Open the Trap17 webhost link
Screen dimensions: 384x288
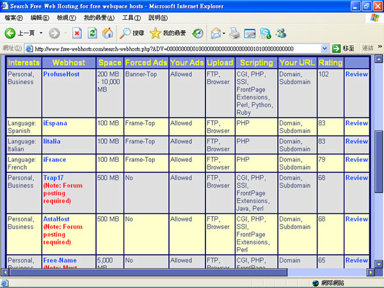[53, 178]
